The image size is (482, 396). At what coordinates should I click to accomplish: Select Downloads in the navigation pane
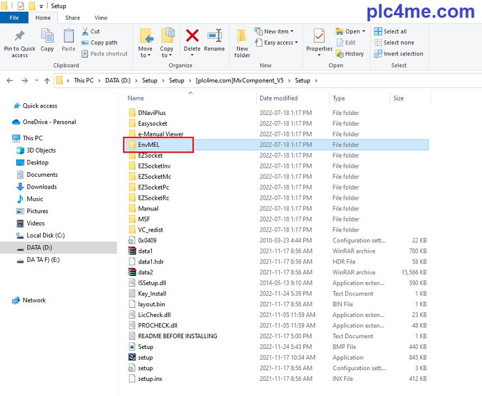coord(41,187)
